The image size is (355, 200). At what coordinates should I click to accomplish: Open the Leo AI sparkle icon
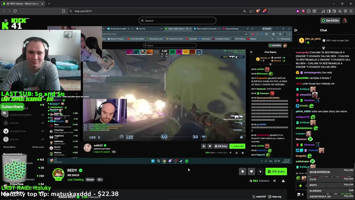click(340, 11)
